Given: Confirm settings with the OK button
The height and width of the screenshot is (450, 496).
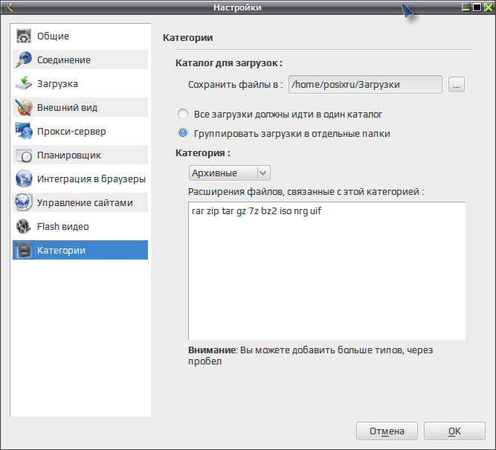Looking at the screenshot, I should pyautogui.click(x=454, y=431).
